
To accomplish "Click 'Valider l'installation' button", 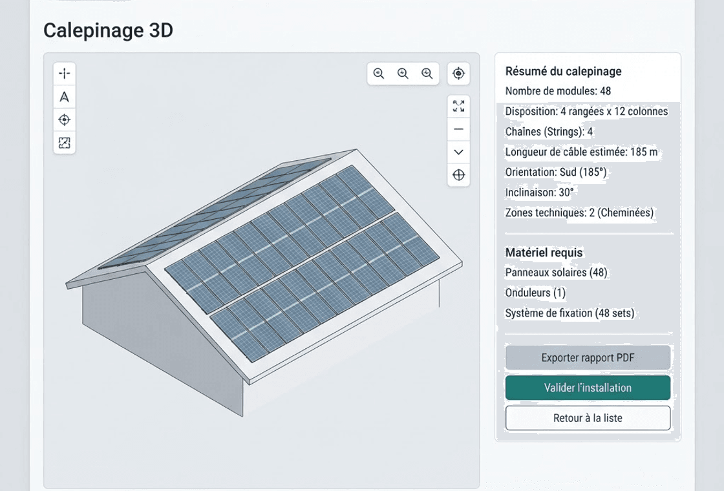I will [588, 388].
